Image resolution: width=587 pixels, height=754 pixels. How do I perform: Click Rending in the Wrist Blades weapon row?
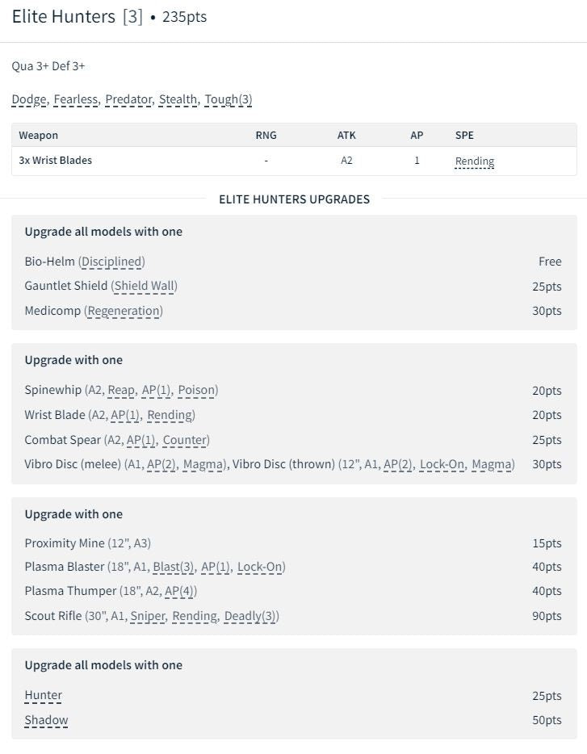pos(475,161)
